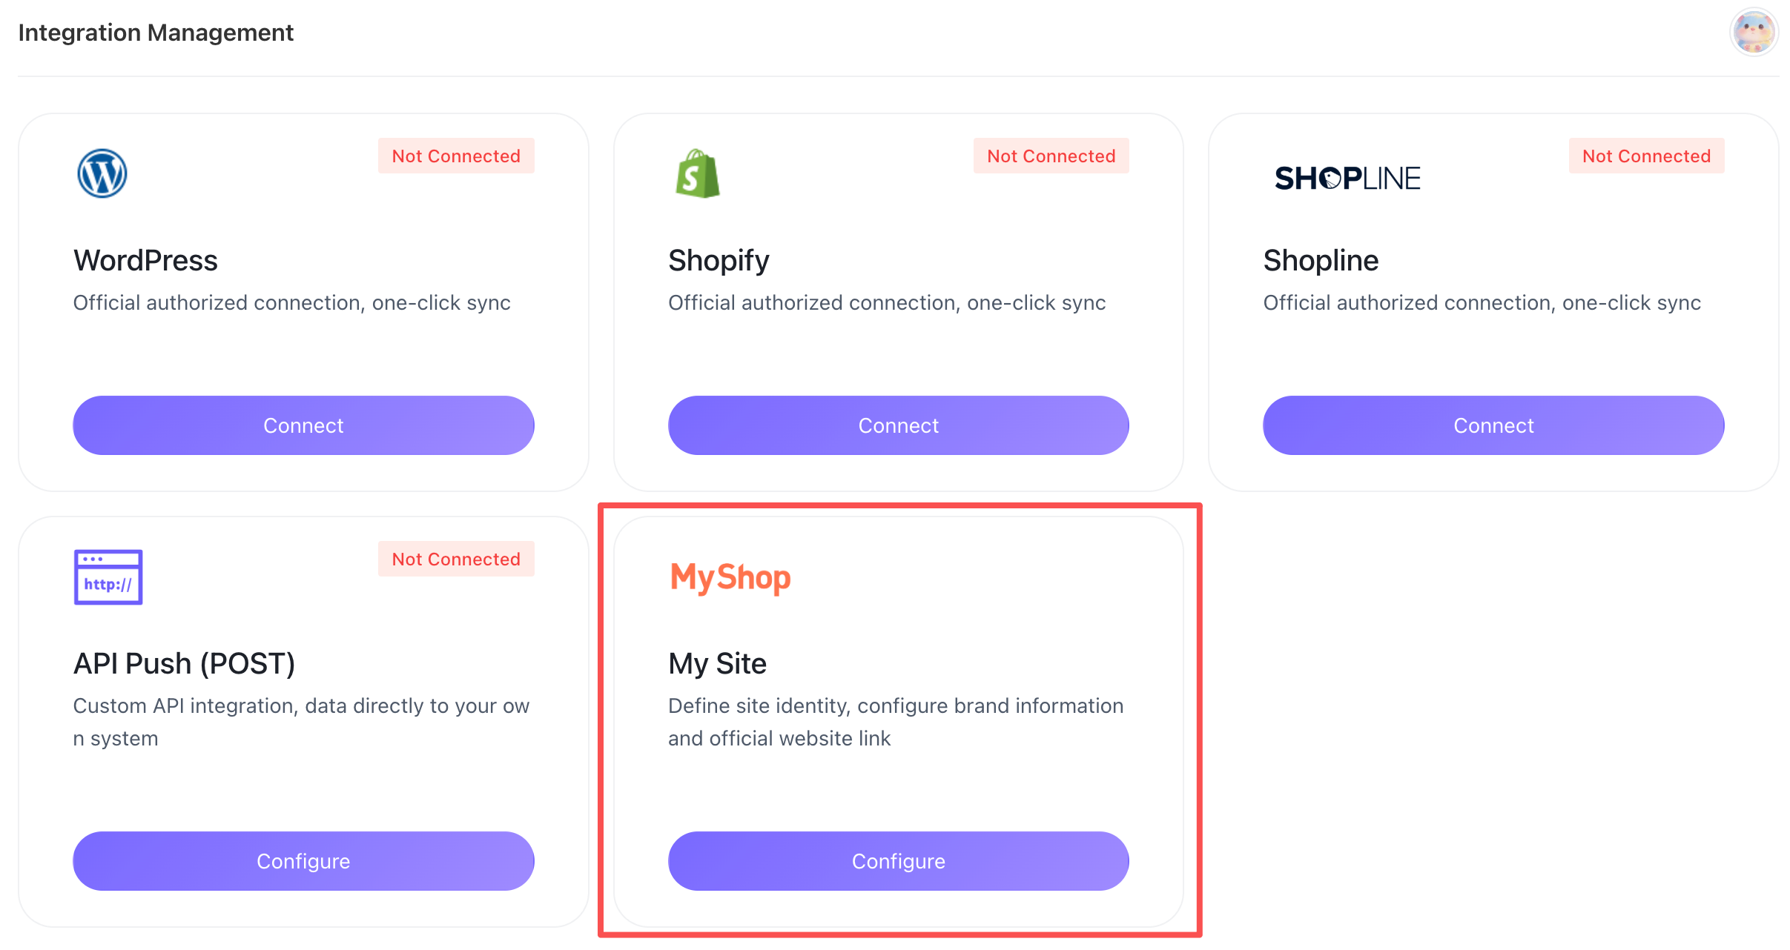Configure My Site settings
Screen dimensions: 1790x950
point(898,861)
